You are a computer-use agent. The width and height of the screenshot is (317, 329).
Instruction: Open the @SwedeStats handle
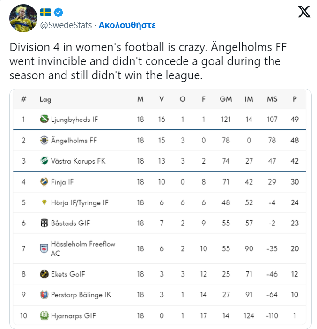(x=66, y=25)
